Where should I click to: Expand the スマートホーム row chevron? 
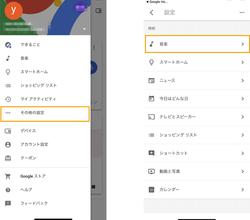(x=242, y=62)
